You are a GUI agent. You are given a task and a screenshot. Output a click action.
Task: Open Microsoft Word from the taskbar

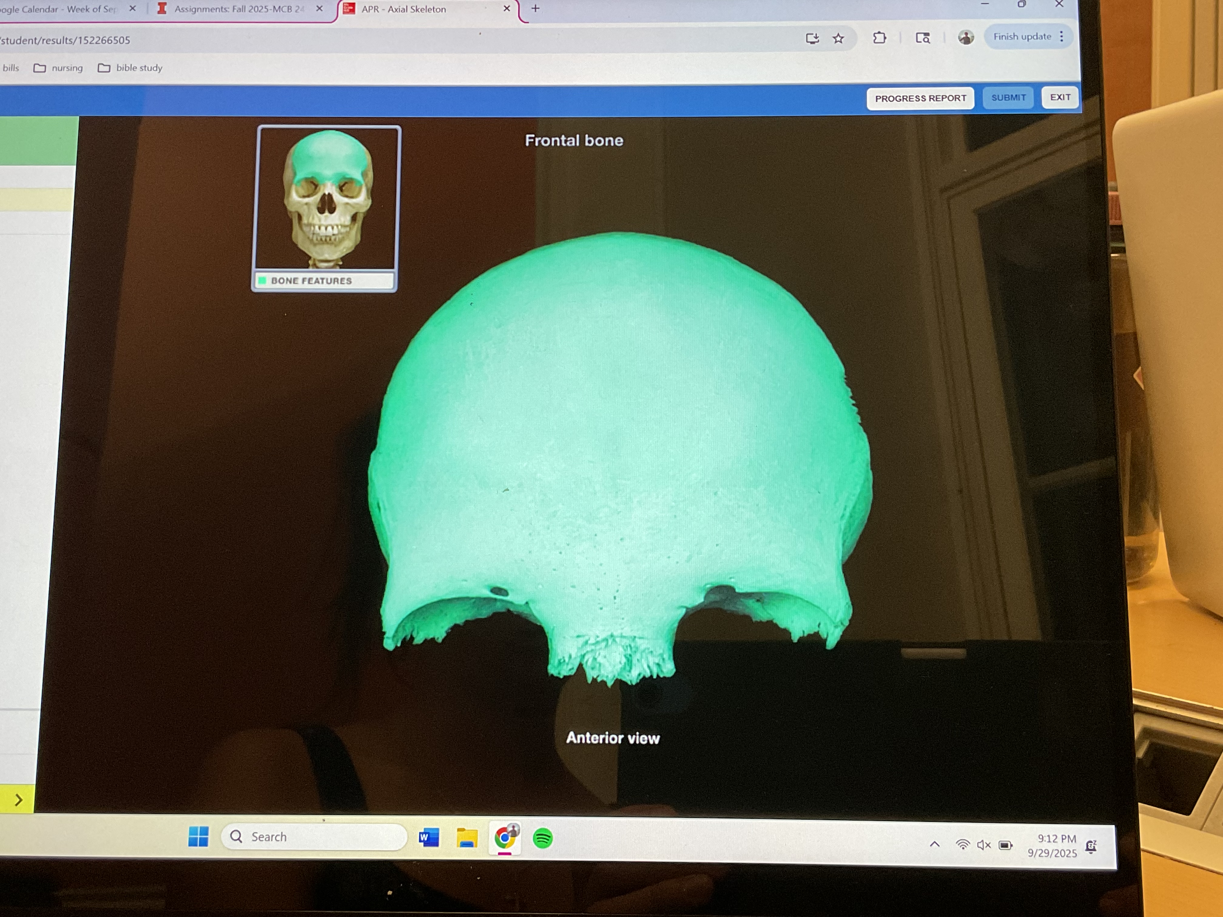[x=429, y=838]
